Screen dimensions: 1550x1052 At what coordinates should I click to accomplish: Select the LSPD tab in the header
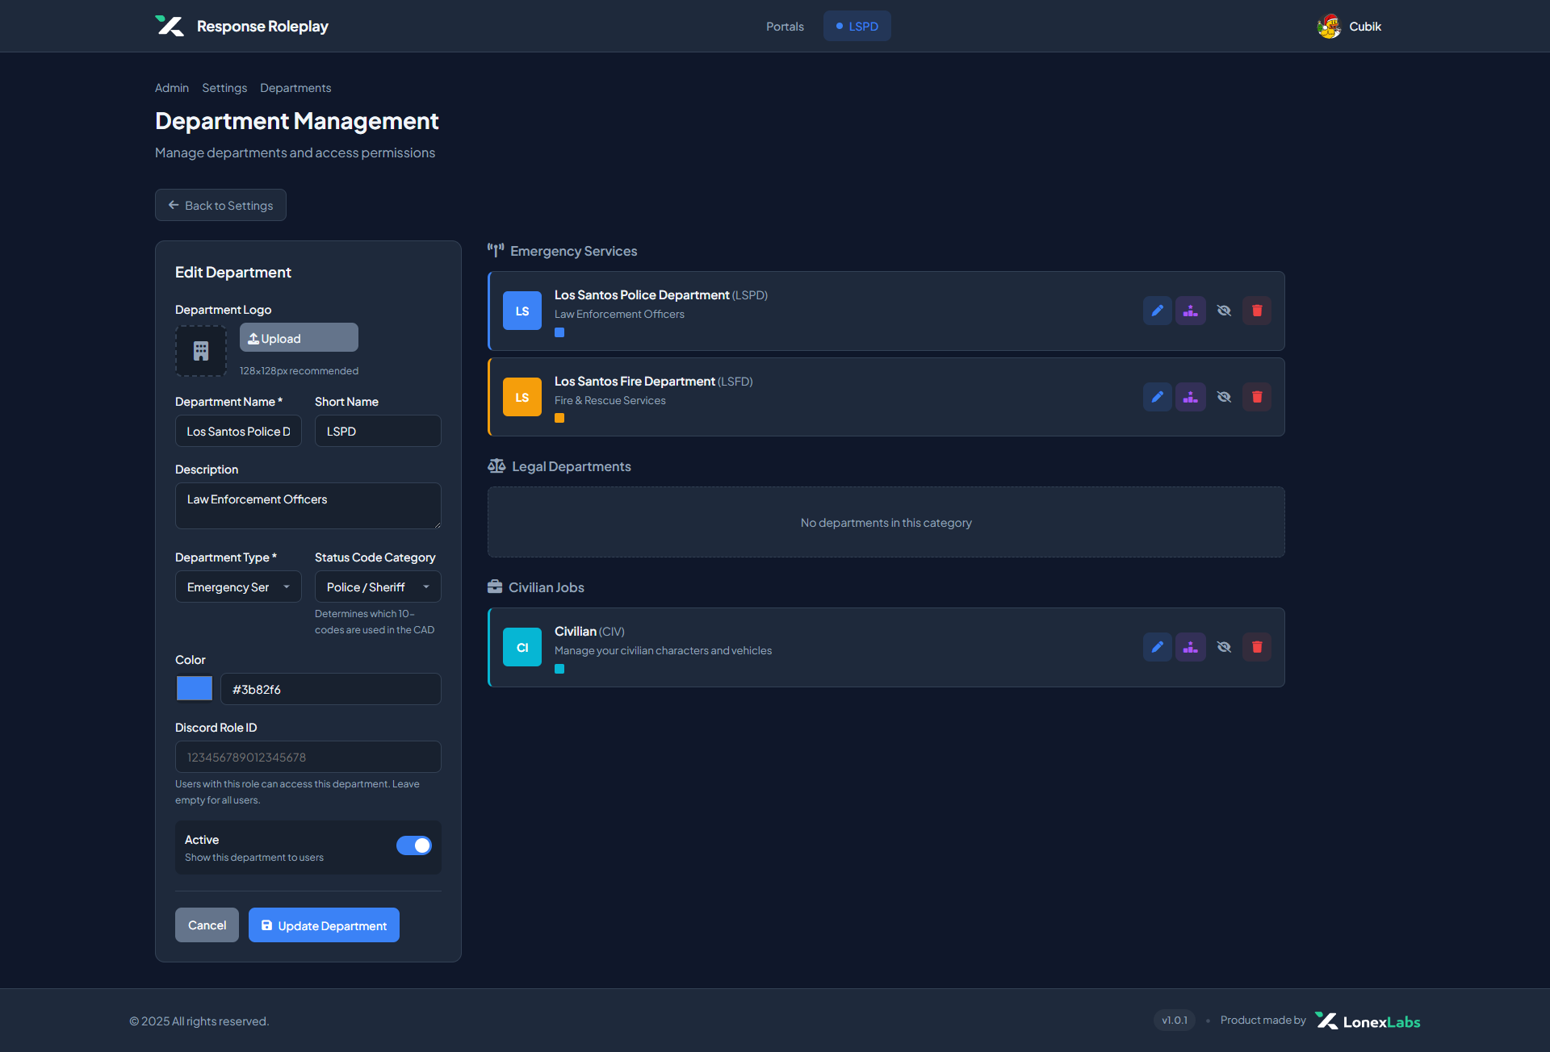(857, 27)
